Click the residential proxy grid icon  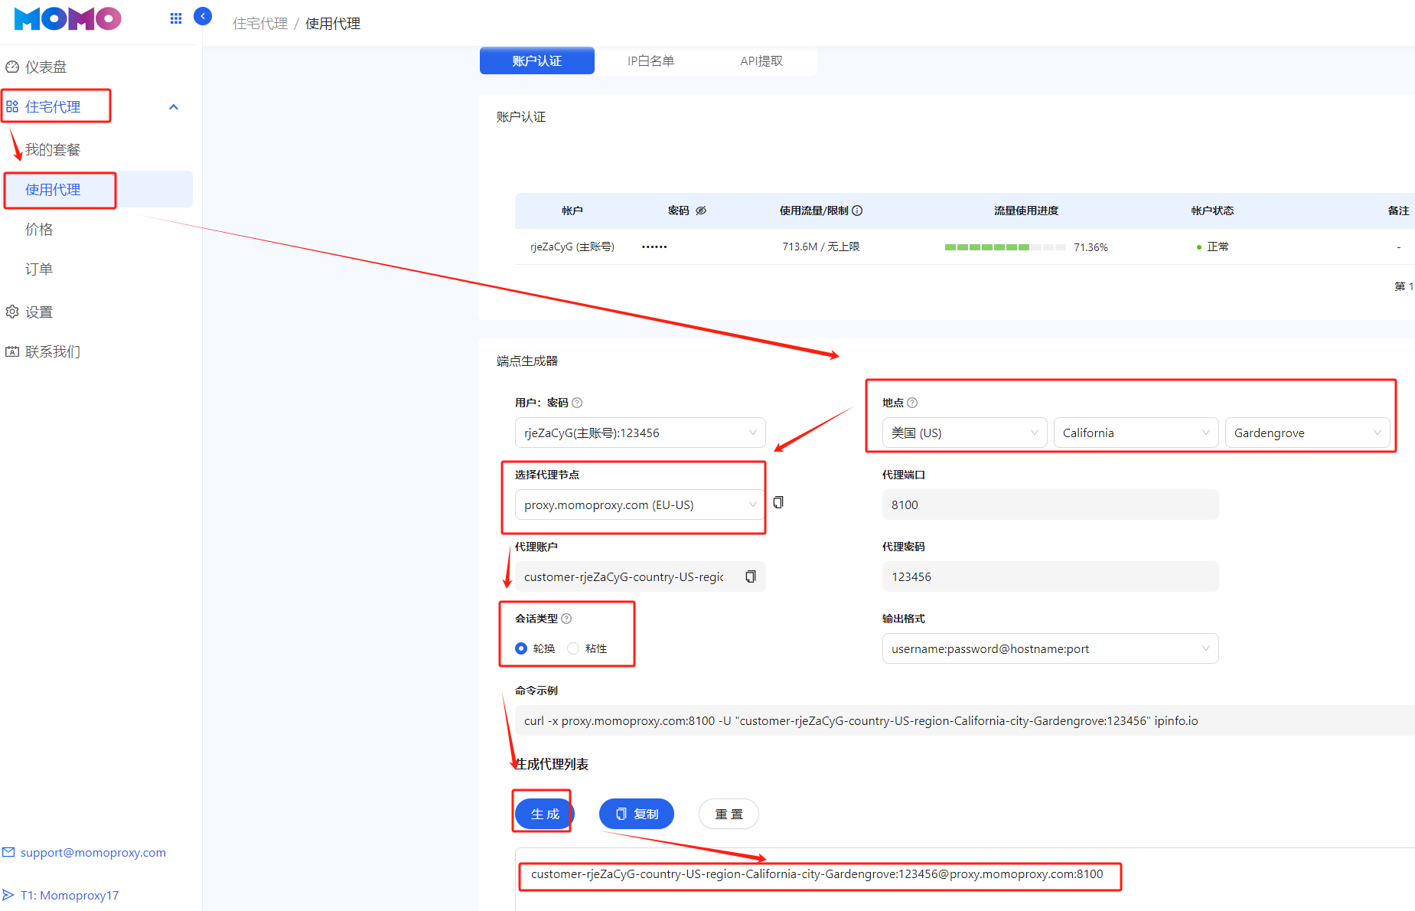(x=12, y=106)
